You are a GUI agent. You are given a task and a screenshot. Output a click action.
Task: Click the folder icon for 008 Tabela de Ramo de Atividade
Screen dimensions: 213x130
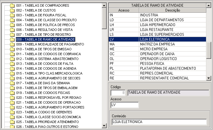[12, 39]
